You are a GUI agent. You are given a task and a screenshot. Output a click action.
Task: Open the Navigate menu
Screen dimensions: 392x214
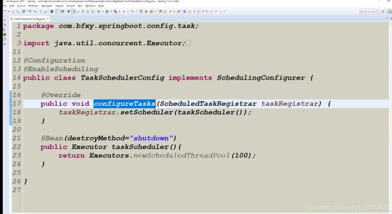[x=47, y=6]
